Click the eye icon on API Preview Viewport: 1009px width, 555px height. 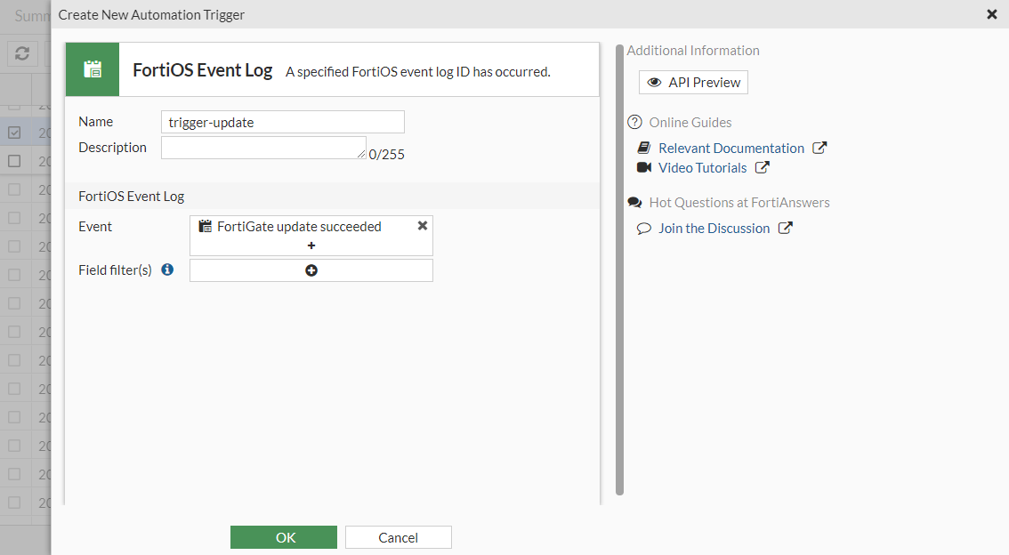point(656,82)
